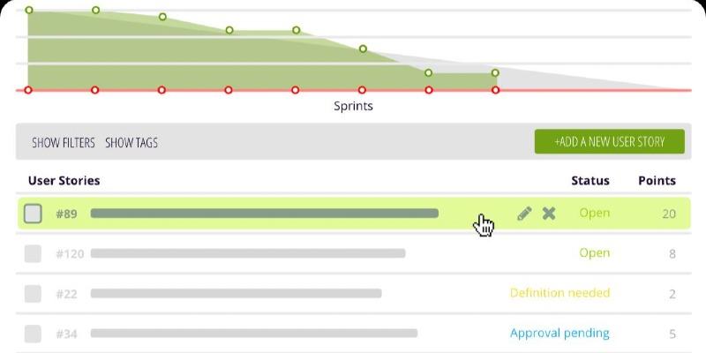Click the 20 points value of story #89
Viewport: 706px width, 353px height.
tap(669, 214)
